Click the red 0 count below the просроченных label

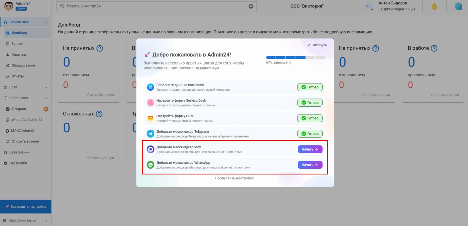(410, 85)
